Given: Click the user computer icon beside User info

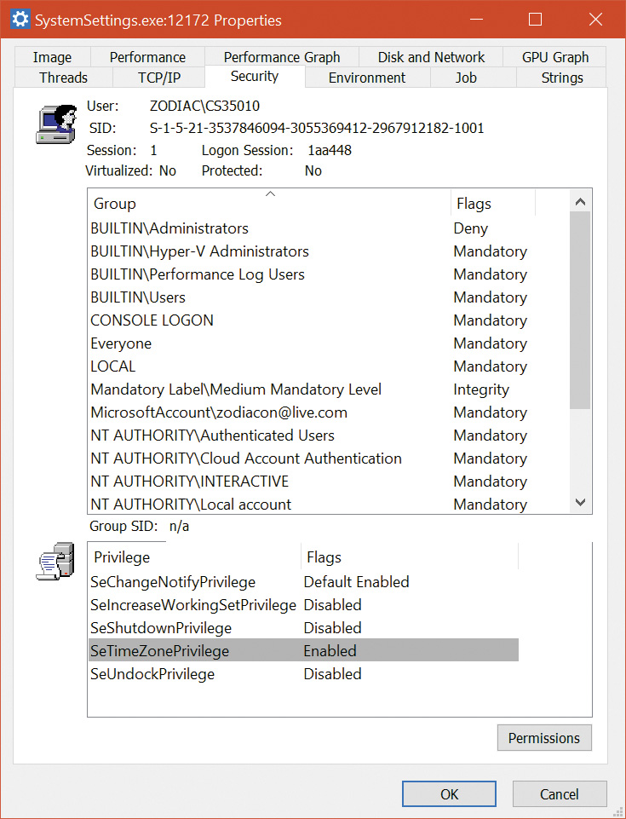Looking at the screenshot, I should tap(56, 124).
